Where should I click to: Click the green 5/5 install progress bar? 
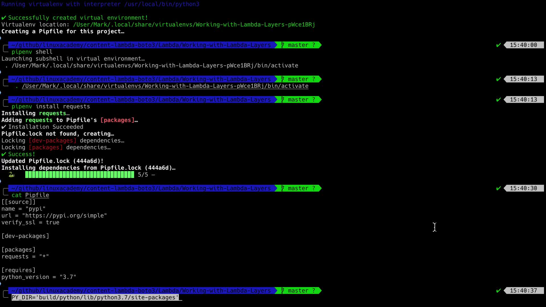80,175
